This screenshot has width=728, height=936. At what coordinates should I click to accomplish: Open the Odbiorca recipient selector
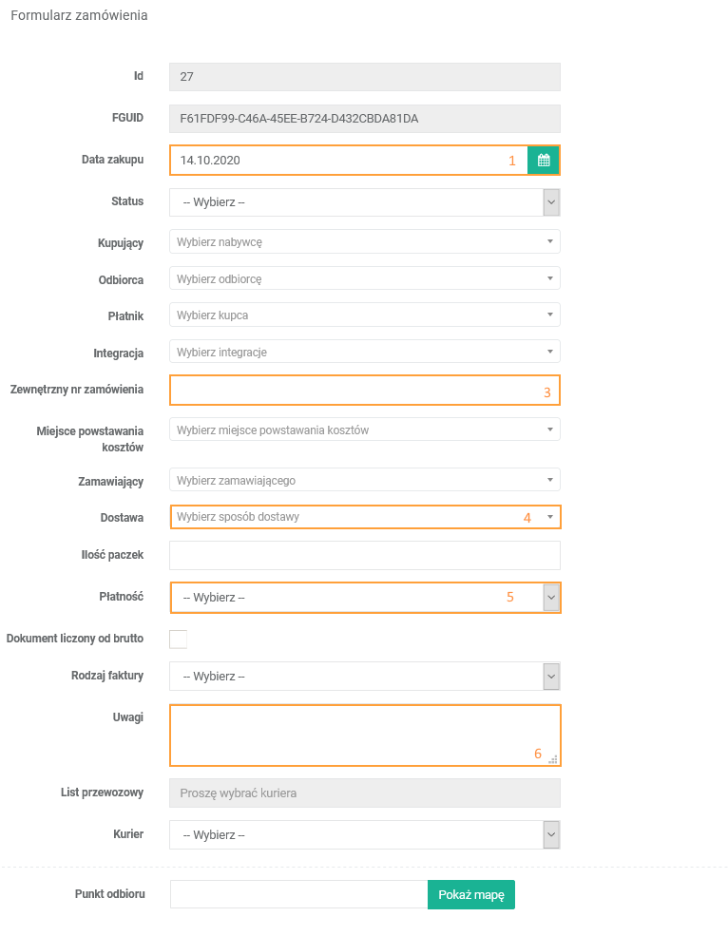click(x=364, y=278)
